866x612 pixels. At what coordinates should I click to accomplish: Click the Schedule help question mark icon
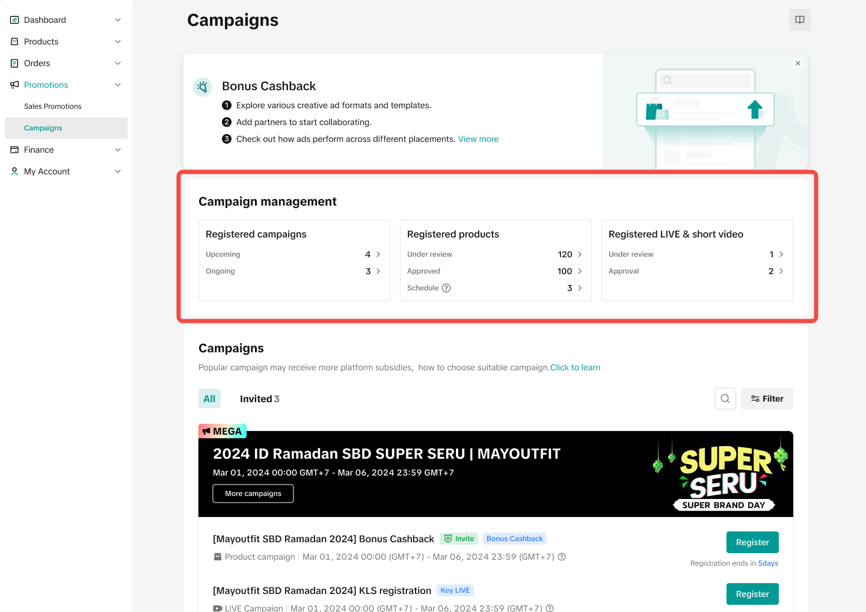(x=446, y=288)
